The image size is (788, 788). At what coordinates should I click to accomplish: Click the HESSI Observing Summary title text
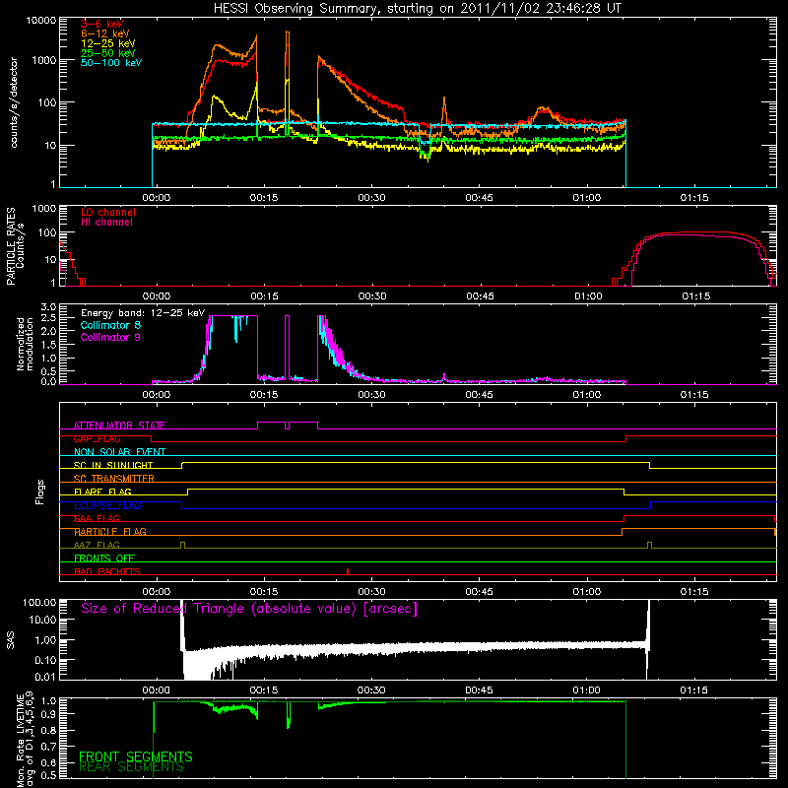418,9
